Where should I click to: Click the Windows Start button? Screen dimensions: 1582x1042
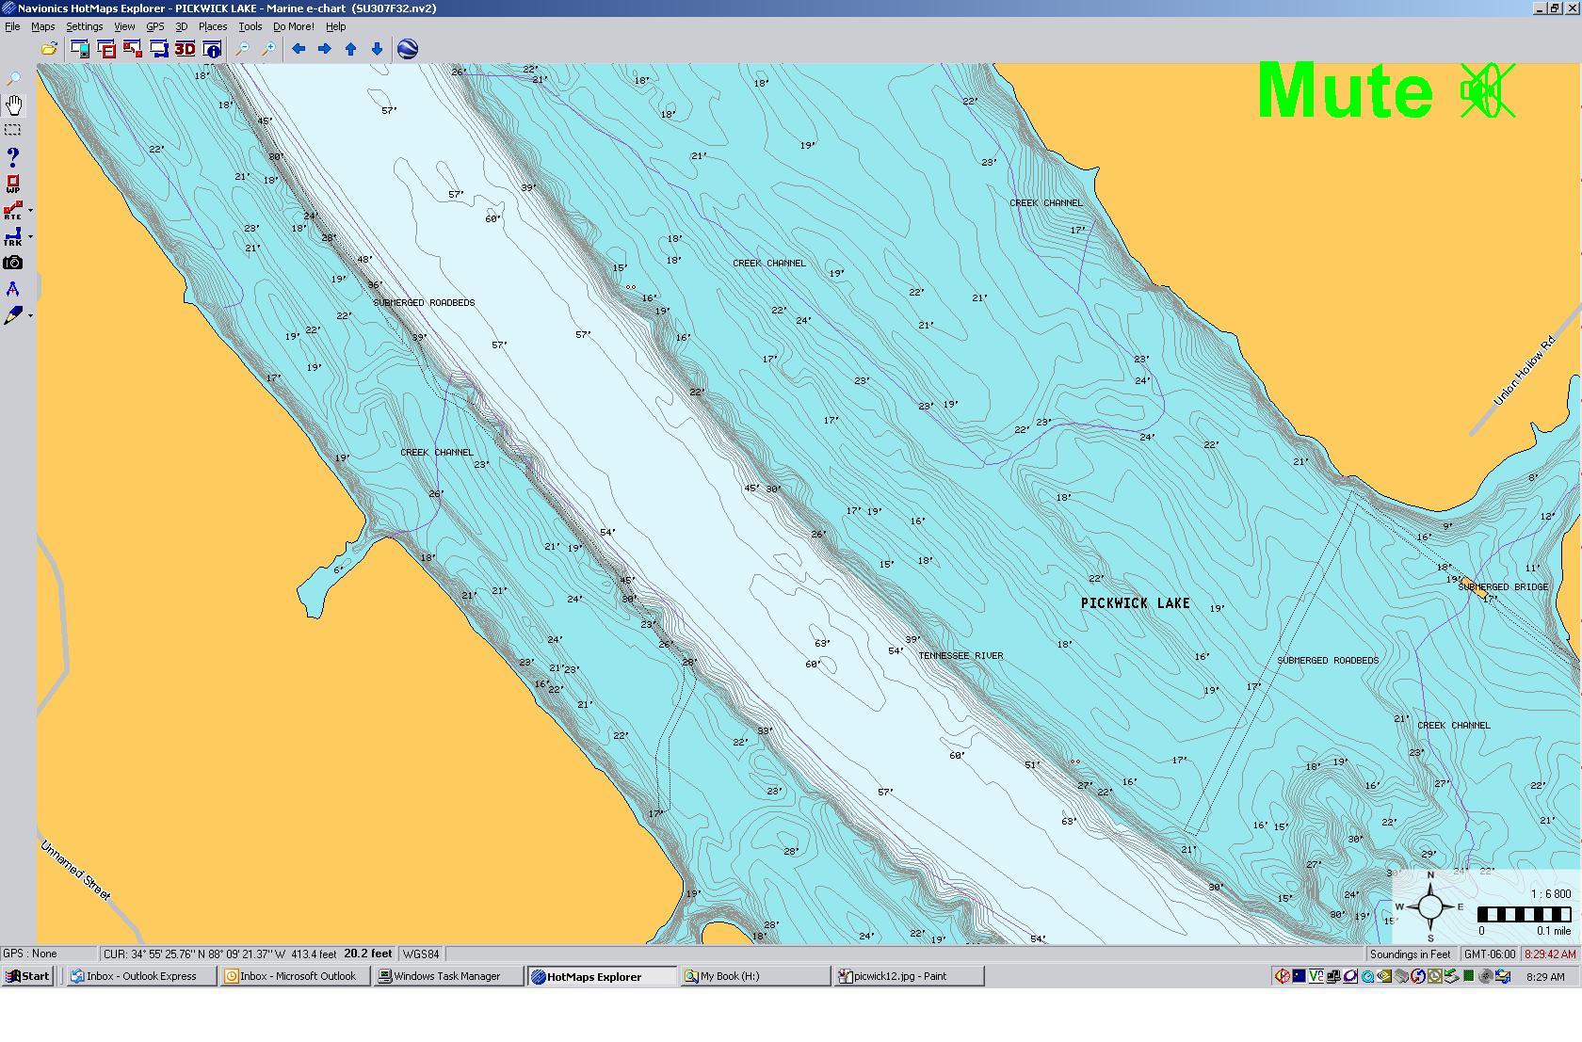tap(27, 976)
